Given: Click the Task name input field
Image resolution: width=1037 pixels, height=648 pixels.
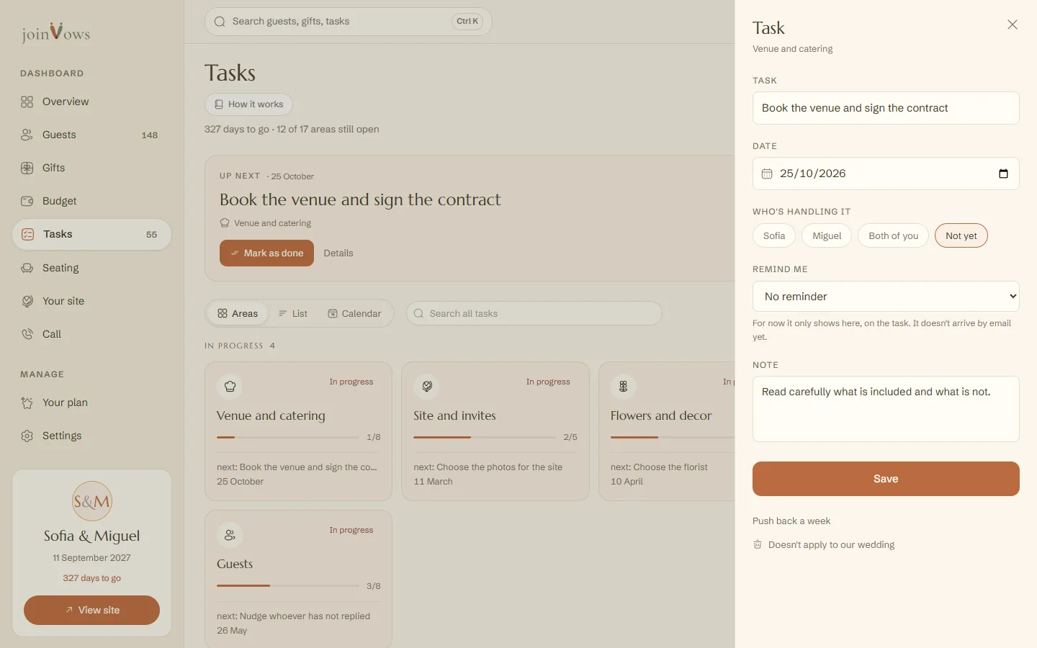Looking at the screenshot, I should (886, 108).
